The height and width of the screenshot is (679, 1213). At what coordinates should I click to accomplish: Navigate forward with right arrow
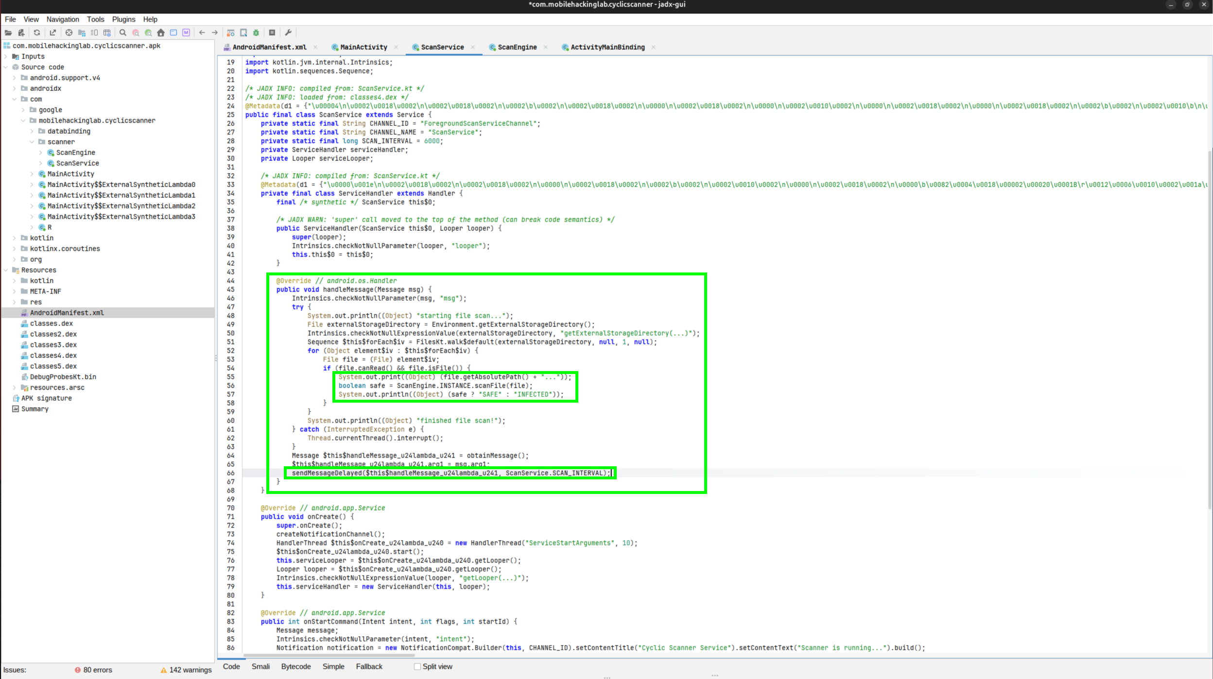point(215,33)
